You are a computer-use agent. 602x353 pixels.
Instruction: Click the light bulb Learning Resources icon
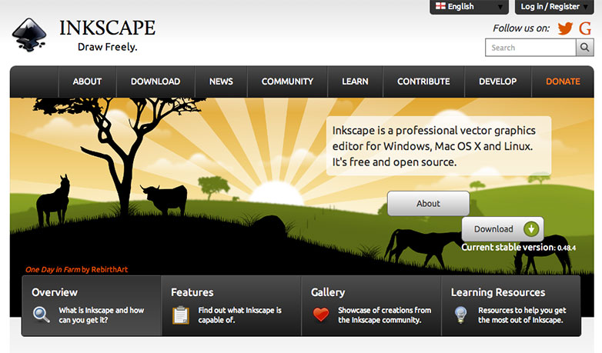coord(460,315)
